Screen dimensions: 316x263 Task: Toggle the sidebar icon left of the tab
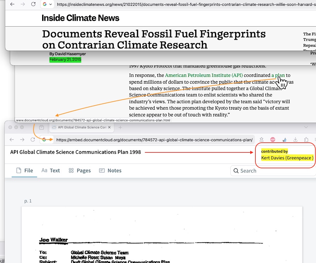[x=41, y=127]
